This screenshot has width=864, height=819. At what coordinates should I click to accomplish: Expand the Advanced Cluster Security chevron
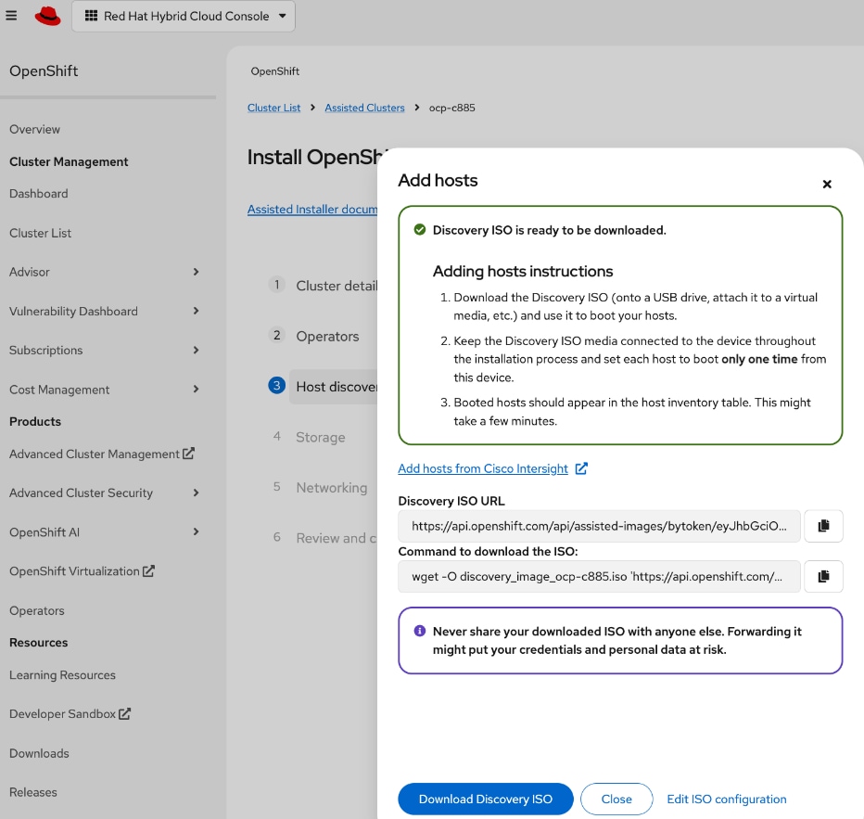[197, 493]
